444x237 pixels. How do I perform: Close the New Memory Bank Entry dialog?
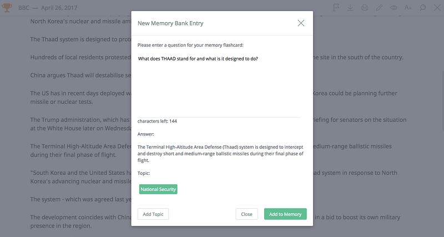tap(301, 23)
